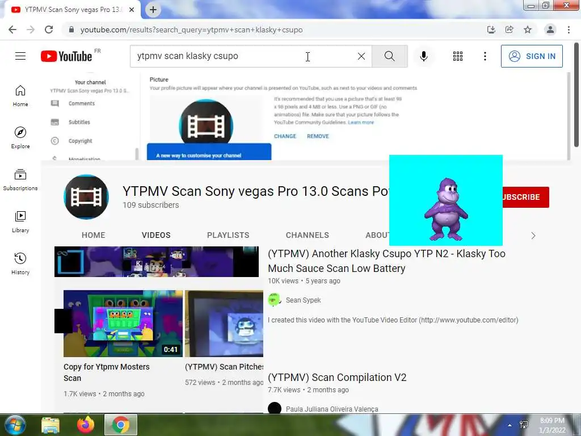Click the address bar URL
Screen dimensions: 581x436
(x=191, y=30)
